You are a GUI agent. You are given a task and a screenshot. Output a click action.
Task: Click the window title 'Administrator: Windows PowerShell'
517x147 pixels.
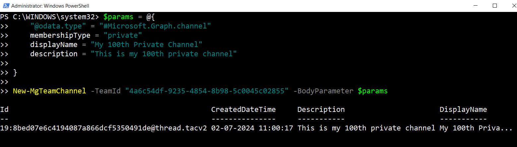pos(50,6)
